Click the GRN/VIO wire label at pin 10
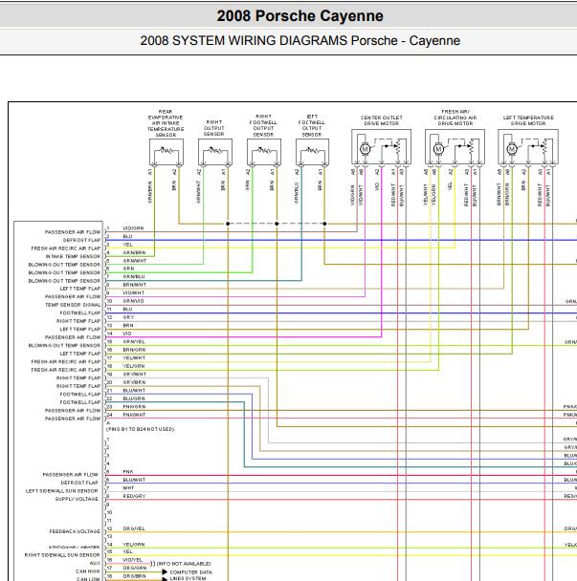 (133, 301)
